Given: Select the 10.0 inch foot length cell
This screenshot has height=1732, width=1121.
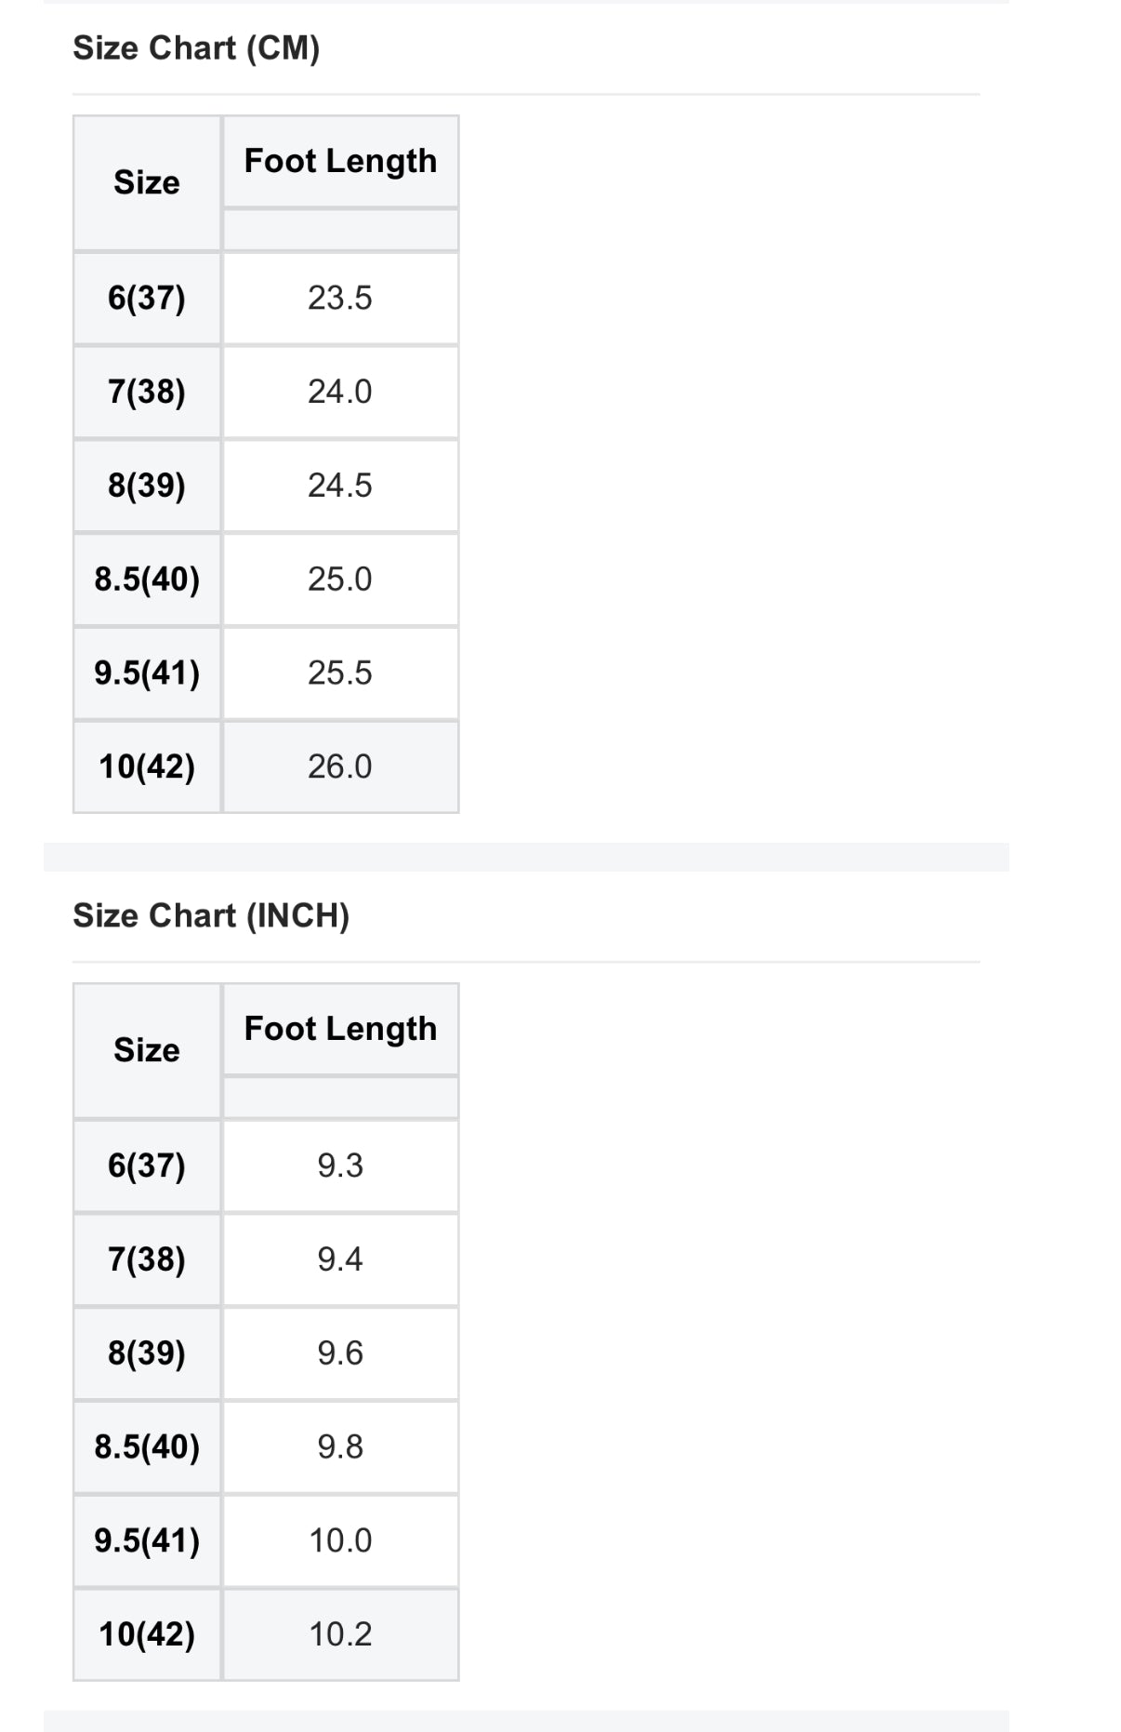Looking at the screenshot, I should point(340,1541).
